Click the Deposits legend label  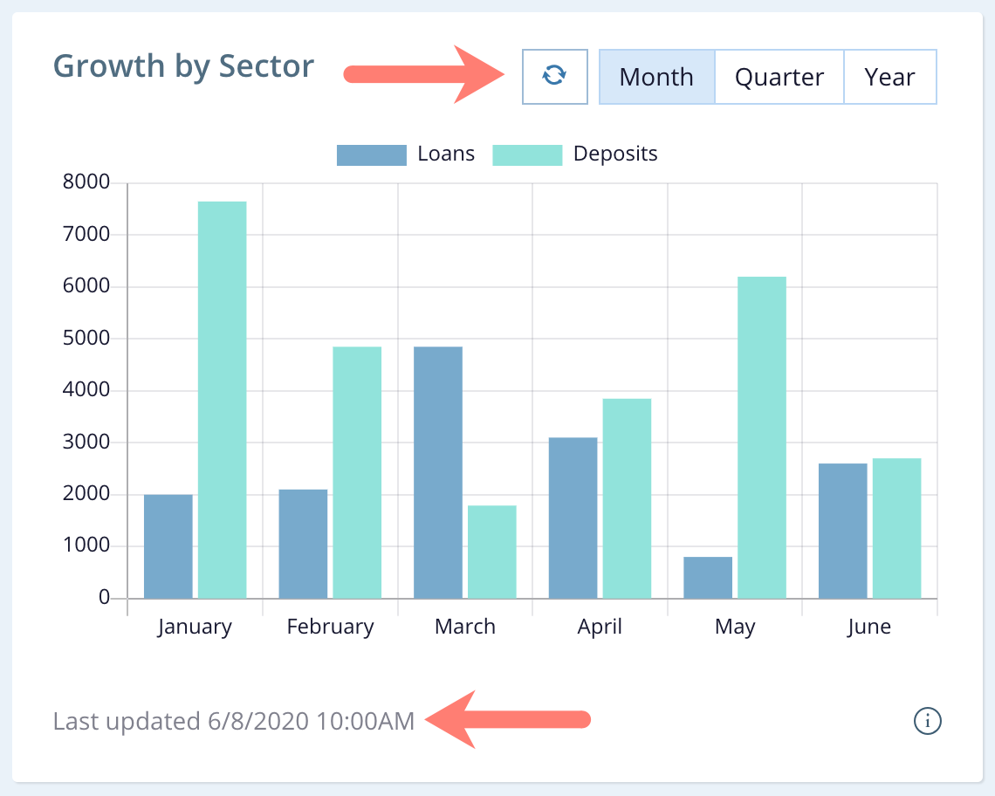(615, 154)
